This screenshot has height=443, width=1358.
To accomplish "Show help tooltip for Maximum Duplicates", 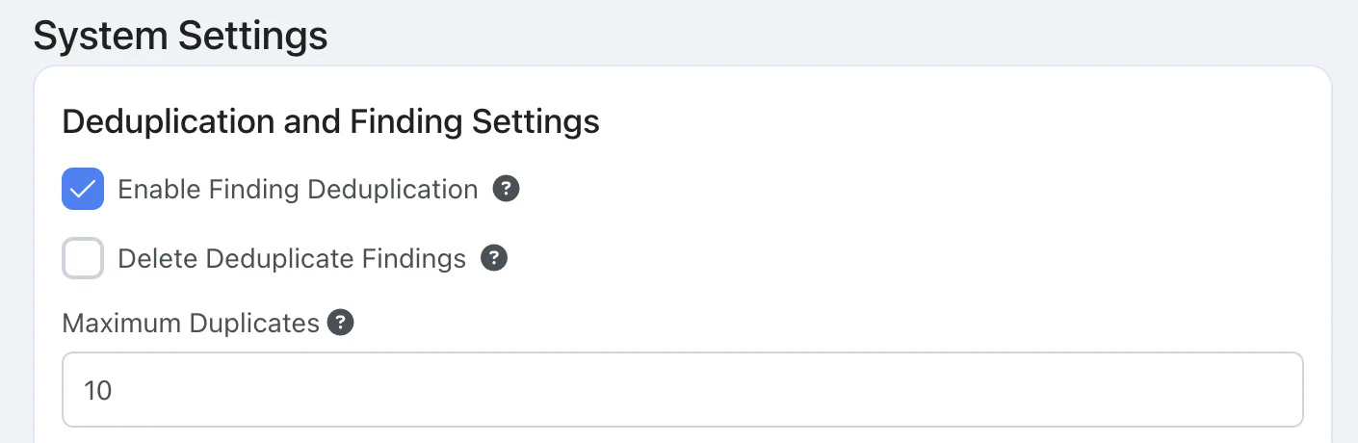I will point(340,324).
